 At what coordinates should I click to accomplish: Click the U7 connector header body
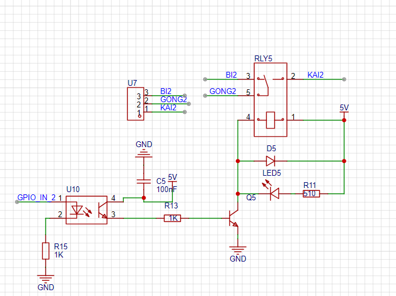[136, 104]
